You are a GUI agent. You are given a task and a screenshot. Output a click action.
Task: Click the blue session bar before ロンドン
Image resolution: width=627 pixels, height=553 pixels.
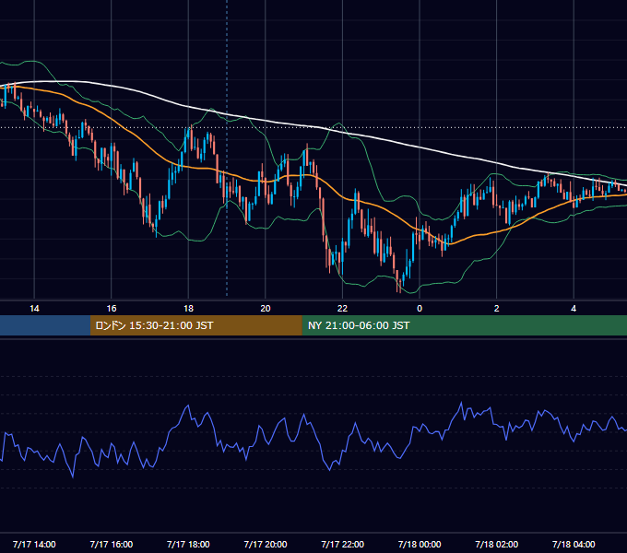(45, 325)
